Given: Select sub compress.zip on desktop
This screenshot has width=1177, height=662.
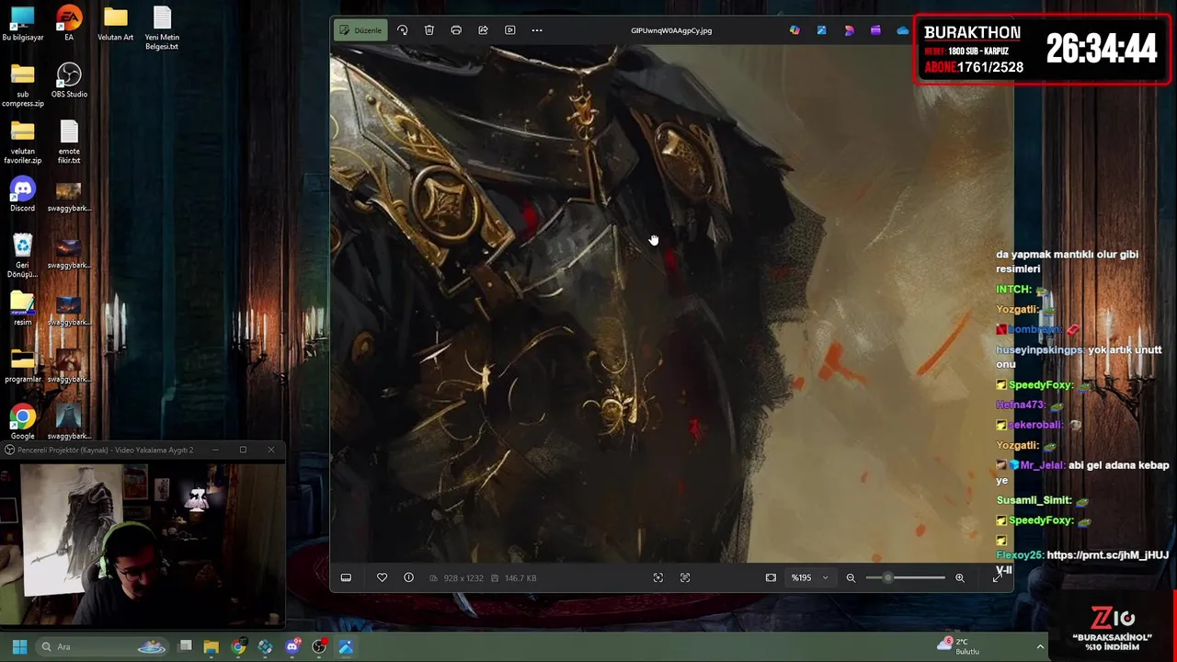Looking at the screenshot, I should (x=22, y=85).
